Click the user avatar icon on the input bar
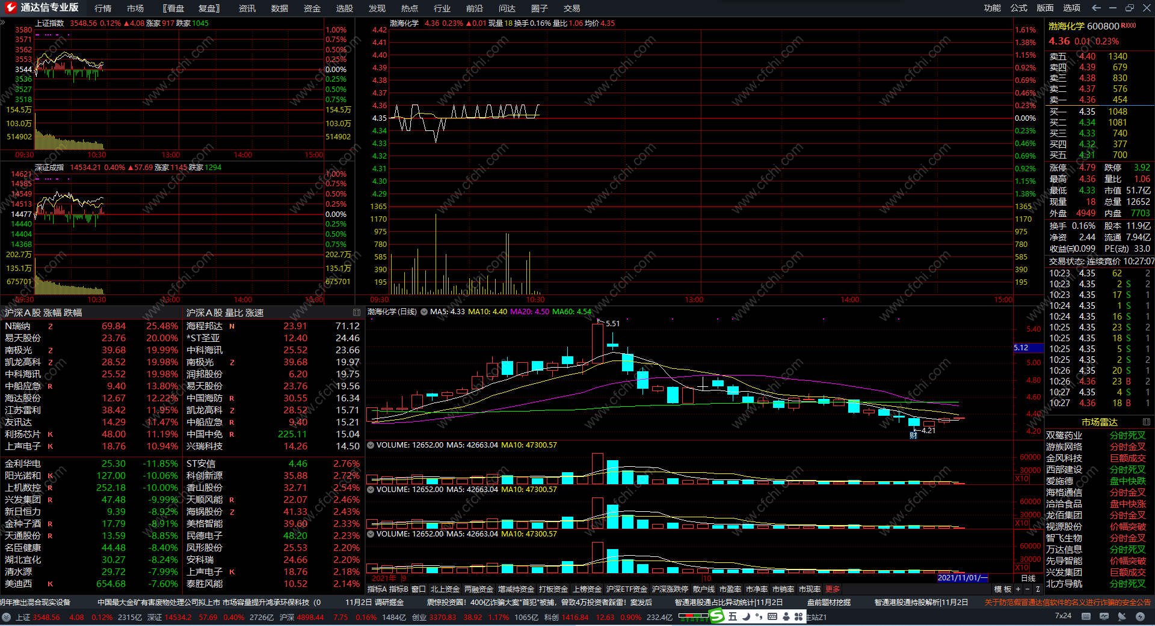The width and height of the screenshot is (1155, 626). click(786, 616)
